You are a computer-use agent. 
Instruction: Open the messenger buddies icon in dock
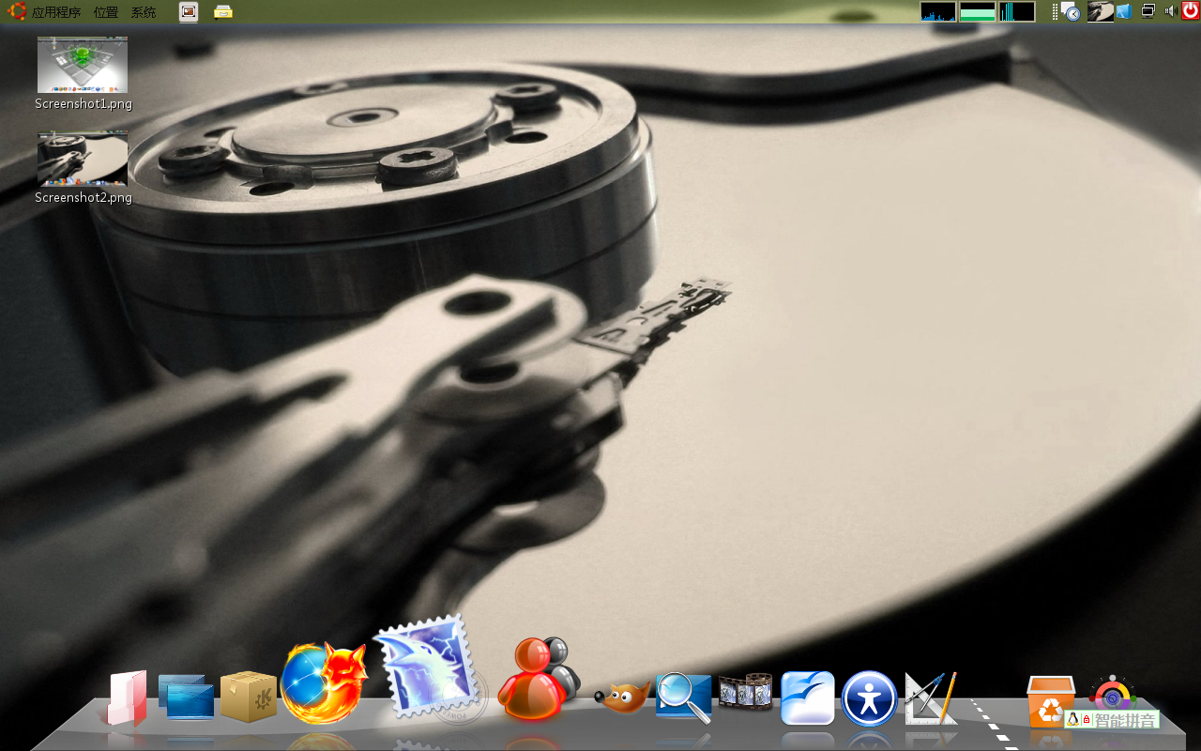click(x=538, y=679)
